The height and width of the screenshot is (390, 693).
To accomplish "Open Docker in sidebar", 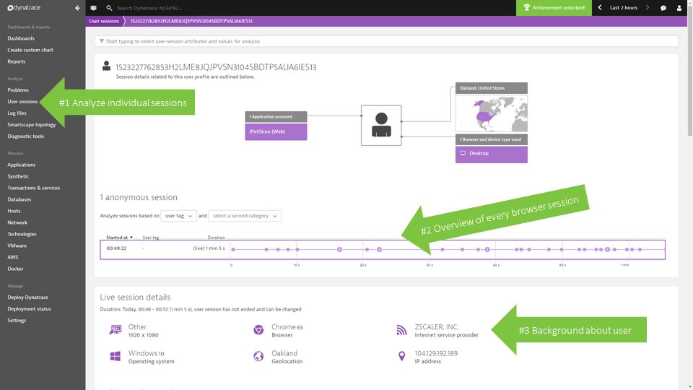I will pyautogui.click(x=15, y=269).
